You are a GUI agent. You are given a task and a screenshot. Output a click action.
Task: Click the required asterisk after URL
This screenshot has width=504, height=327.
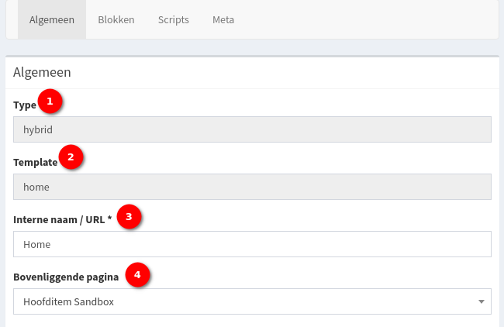pyautogui.click(x=110, y=220)
